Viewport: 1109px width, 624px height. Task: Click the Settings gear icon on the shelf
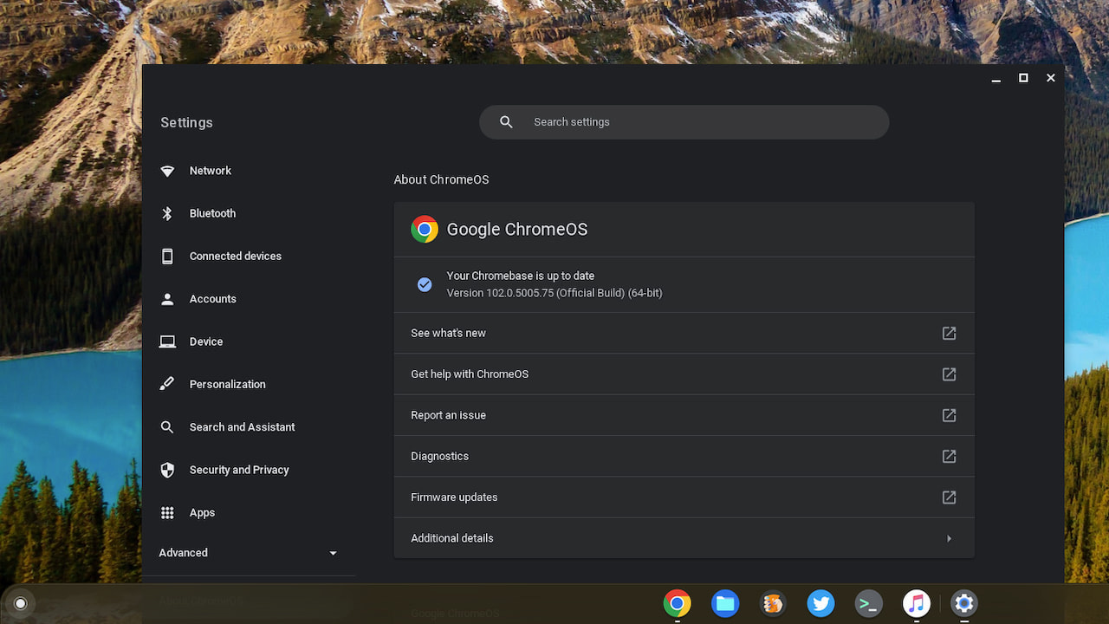tap(964, 603)
